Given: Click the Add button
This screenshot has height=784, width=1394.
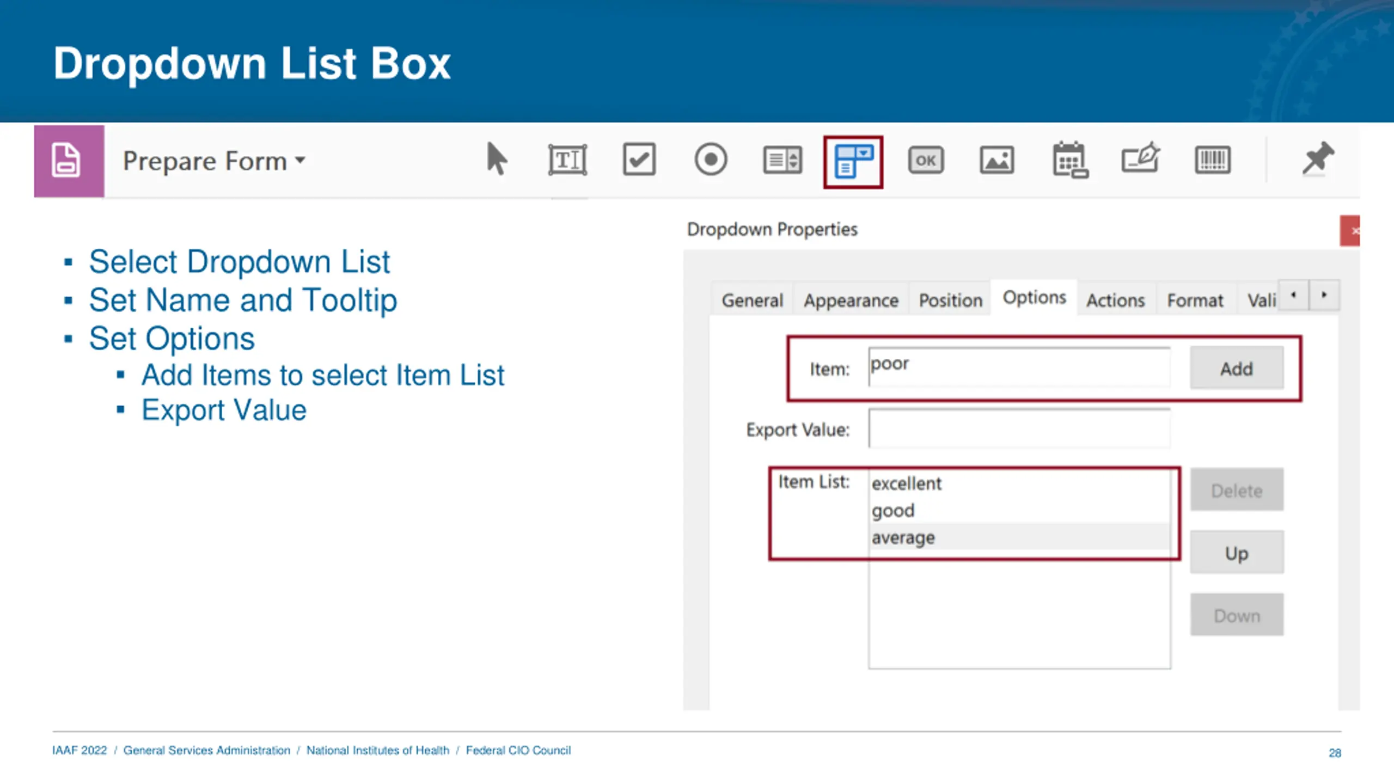Looking at the screenshot, I should pos(1237,369).
